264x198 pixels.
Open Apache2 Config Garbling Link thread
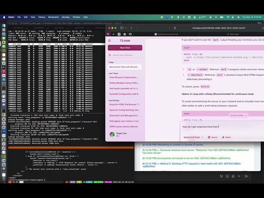click(x=125, y=110)
